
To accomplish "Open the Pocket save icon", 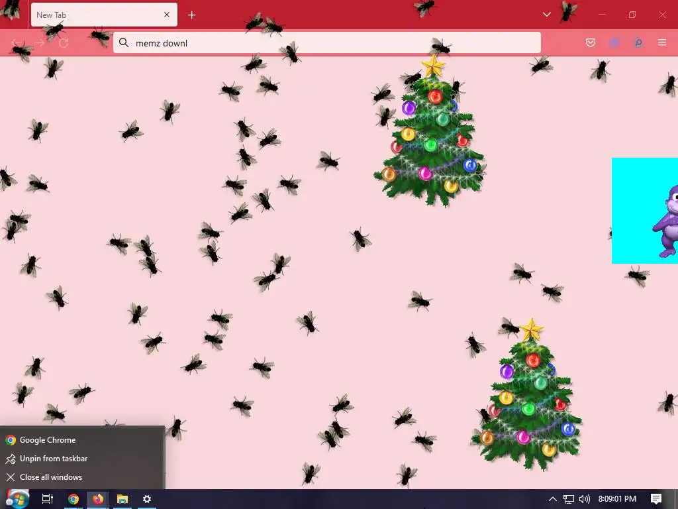I will 590,42.
